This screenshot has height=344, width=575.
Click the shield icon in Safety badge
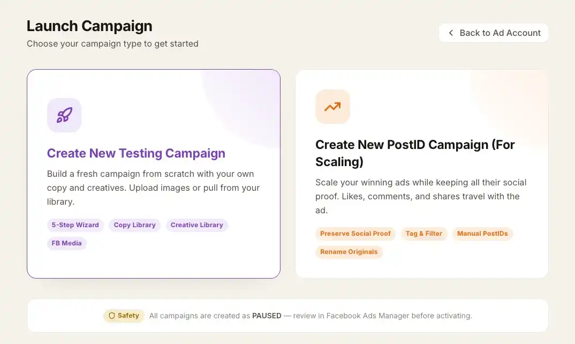(112, 316)
